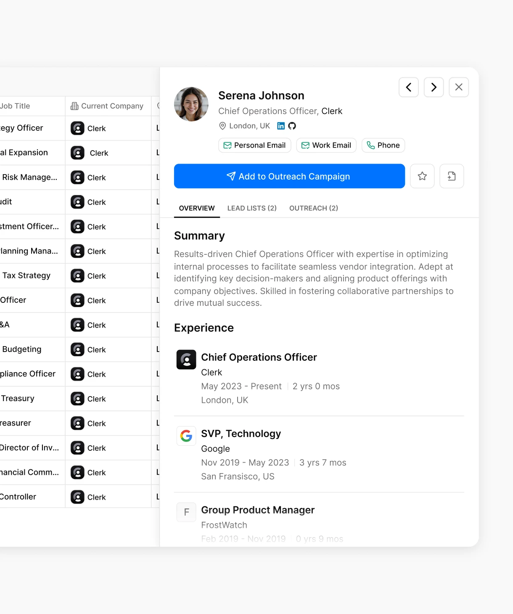This screenshot has height=614, width=513.
Task: Sort by Current Company column header
Action: [x=107, y=106]
